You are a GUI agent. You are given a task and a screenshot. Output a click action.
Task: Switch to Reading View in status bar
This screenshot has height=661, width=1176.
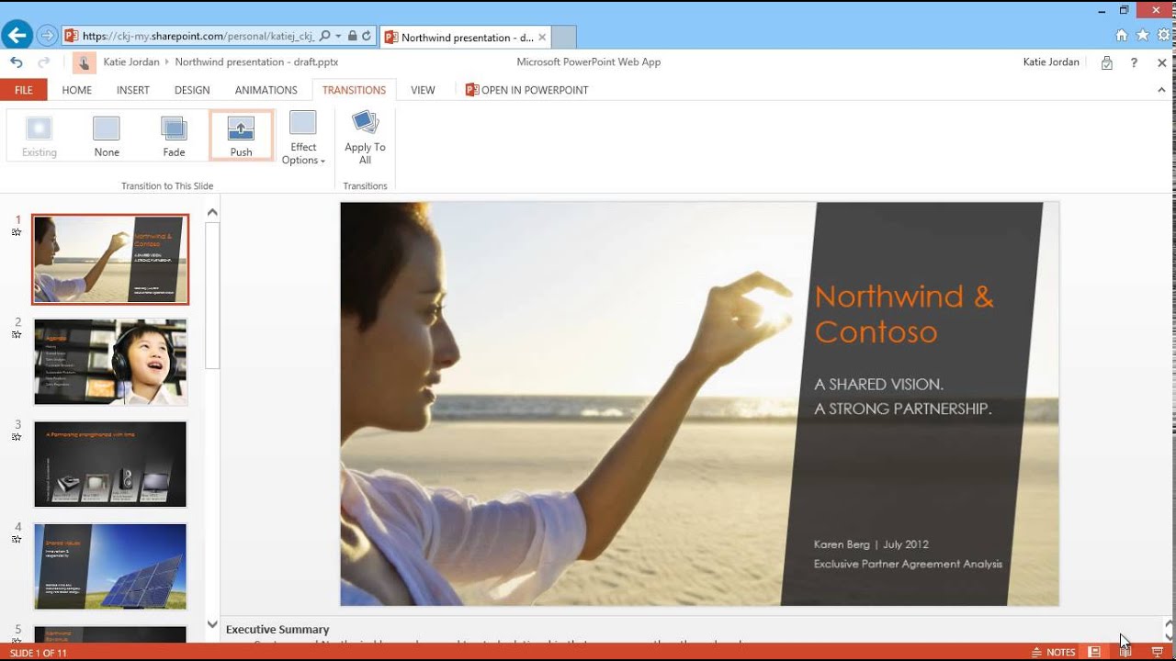[x=1125, y=652]
